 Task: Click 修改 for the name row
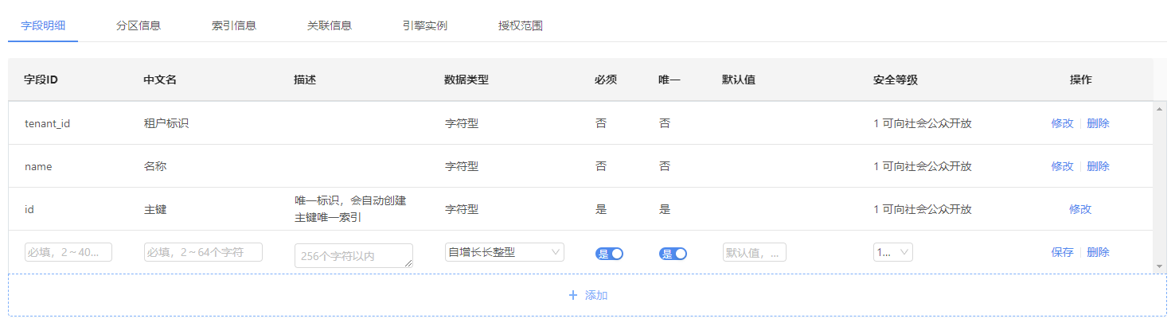click(x=1062, y=166)
